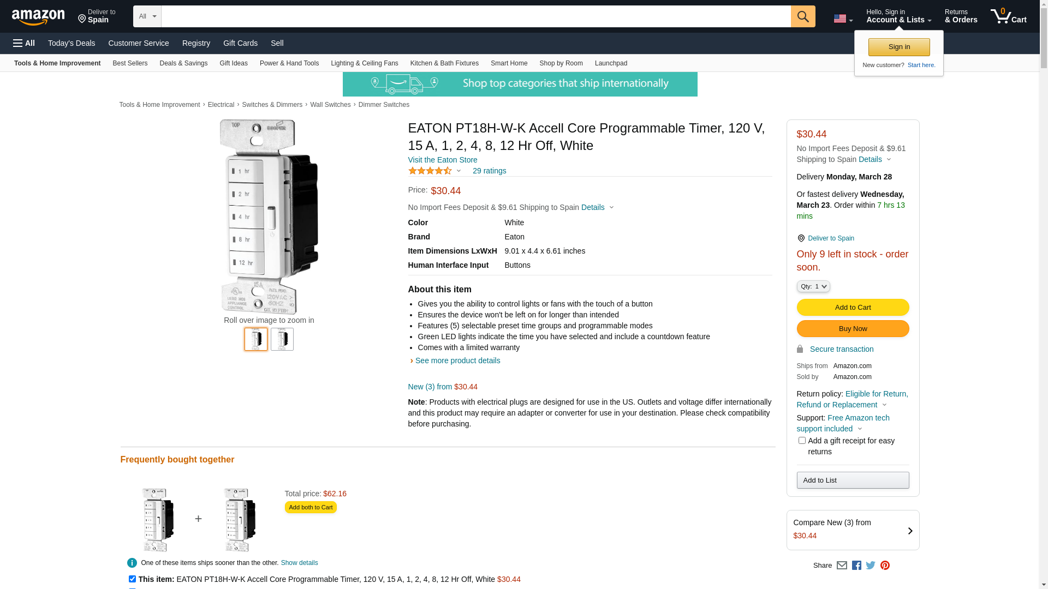Expand the star rating breakdown popover
The width and height of the screenshot is (1048, 589).
tap(458, 171)
